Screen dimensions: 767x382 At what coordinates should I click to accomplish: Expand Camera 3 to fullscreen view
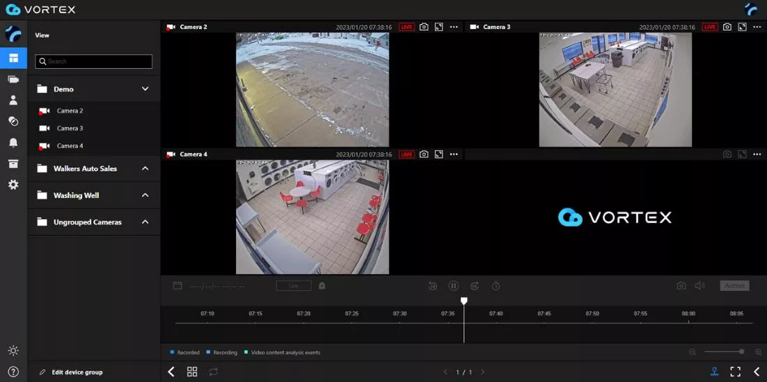tap(742, 27)
